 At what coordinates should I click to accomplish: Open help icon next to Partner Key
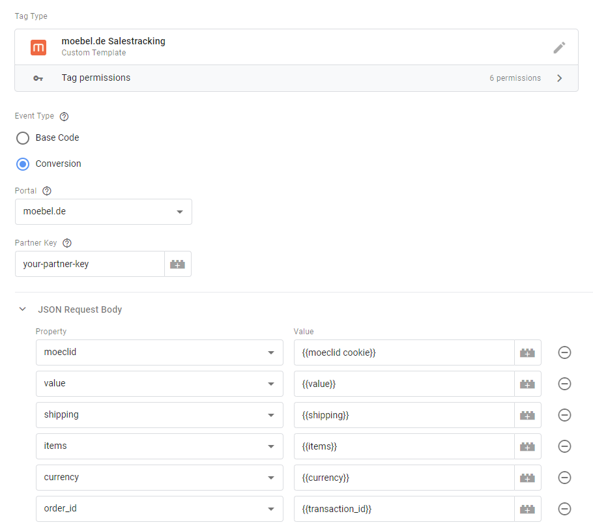[67, 243]
